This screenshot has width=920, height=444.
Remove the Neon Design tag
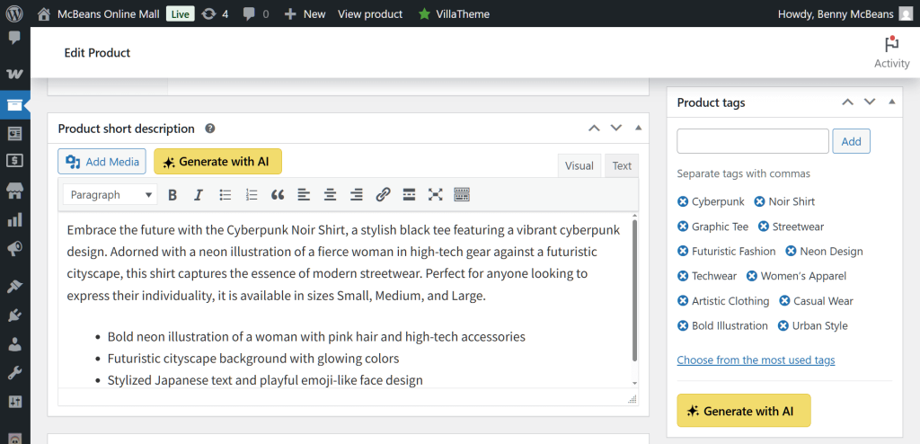(x=791, y=252)
